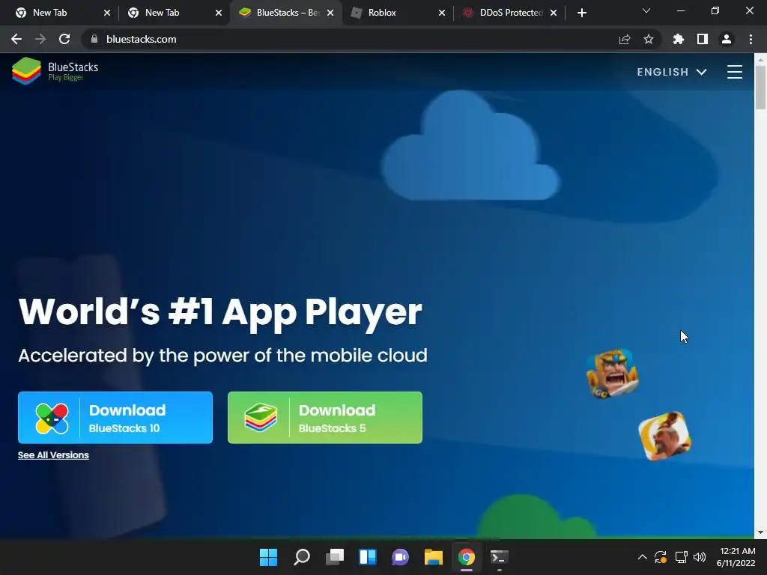This screenshot has height=575, width=767.
Task: Open the Chat taskbar icon
Action: (400, 557)
